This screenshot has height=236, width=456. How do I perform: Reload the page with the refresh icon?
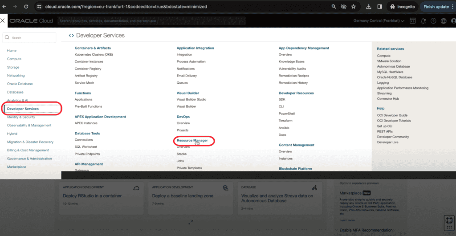pos(26,6)
